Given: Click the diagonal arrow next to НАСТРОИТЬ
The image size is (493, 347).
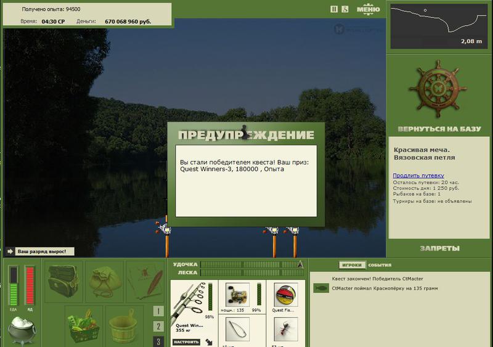Looking at the screenshot, I should click(x=209, y=342).
